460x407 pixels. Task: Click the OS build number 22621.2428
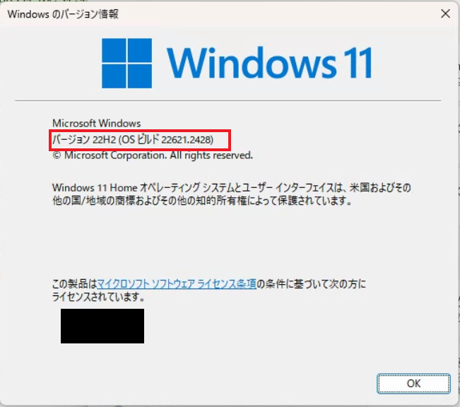pyautogui.click(x=187, y=140)
